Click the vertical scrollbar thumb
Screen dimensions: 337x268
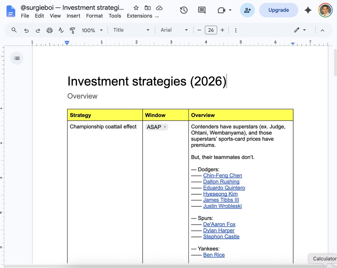pos(335,62)
